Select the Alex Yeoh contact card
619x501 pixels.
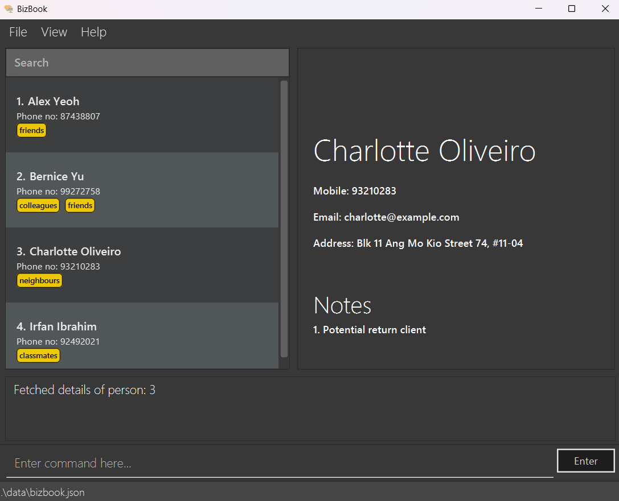click(142, 114)
